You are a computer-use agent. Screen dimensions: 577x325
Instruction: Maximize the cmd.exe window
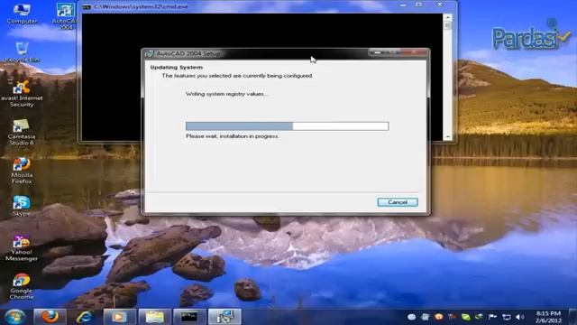click(x=418, y=5)
